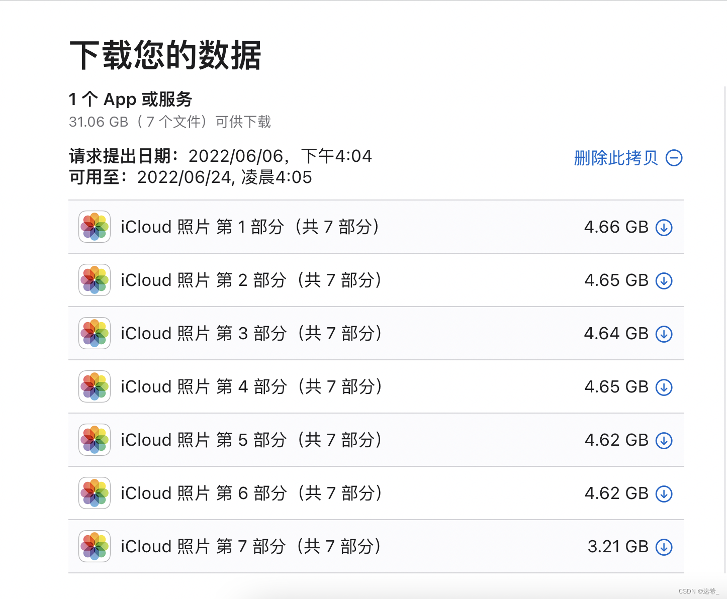
Task: Click the 4.65 GB size of part 2
Action: click(x=616, y=280)
